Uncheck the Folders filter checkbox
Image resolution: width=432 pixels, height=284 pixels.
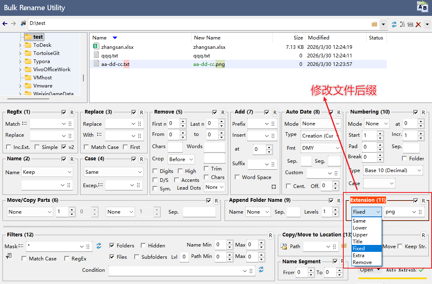click(x=112, y=246)
